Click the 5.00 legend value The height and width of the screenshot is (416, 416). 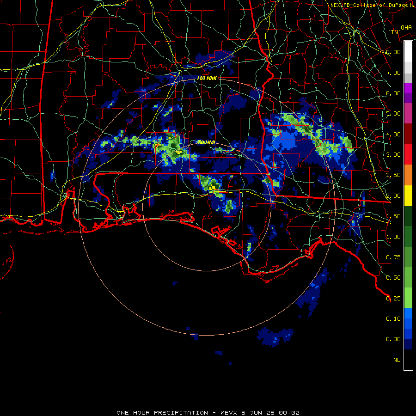coord(393,114)
